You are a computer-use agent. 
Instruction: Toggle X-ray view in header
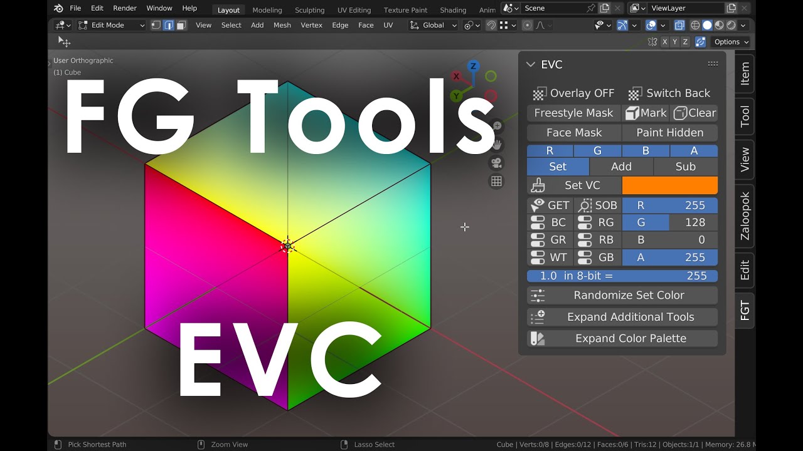point(679,25)
